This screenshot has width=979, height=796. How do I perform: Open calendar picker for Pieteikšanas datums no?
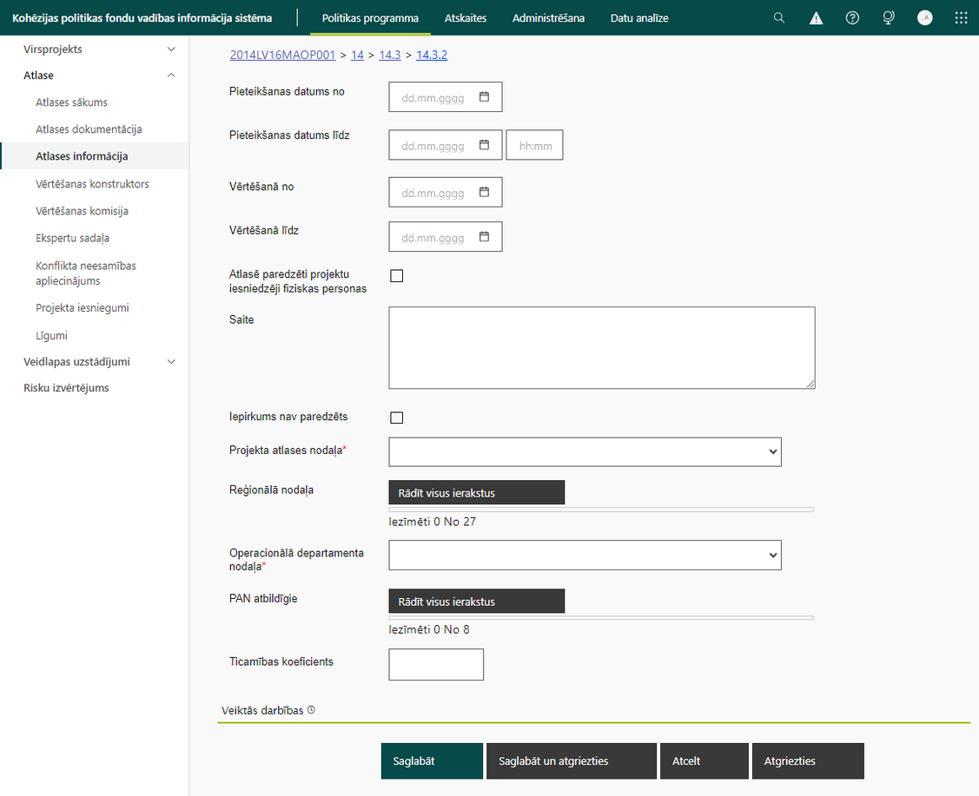[x=484, y=96]
